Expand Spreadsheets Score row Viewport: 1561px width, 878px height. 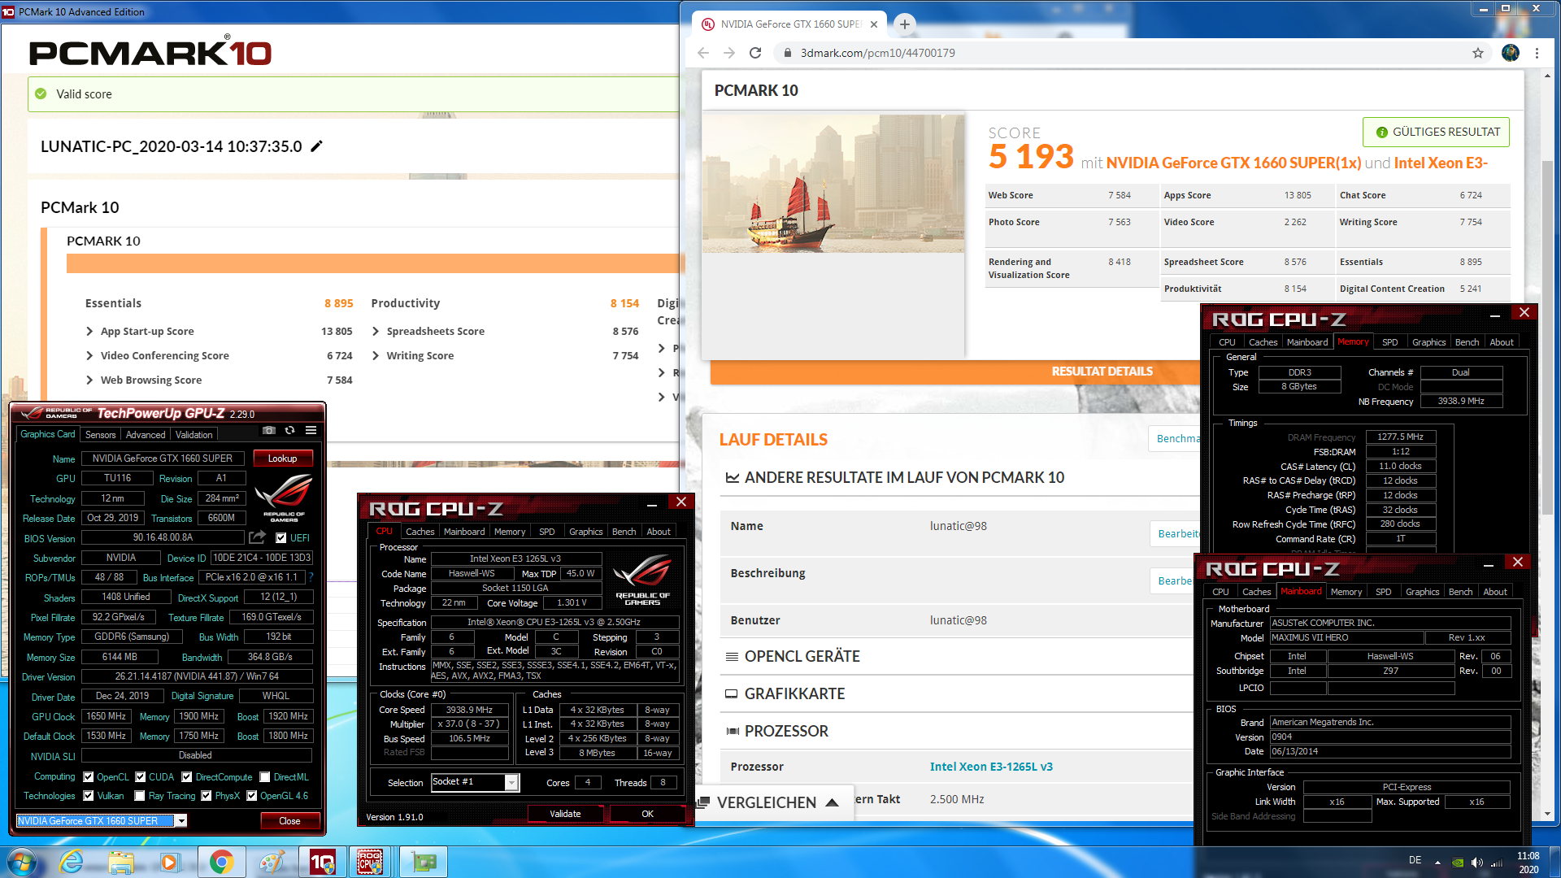point(376,332)
